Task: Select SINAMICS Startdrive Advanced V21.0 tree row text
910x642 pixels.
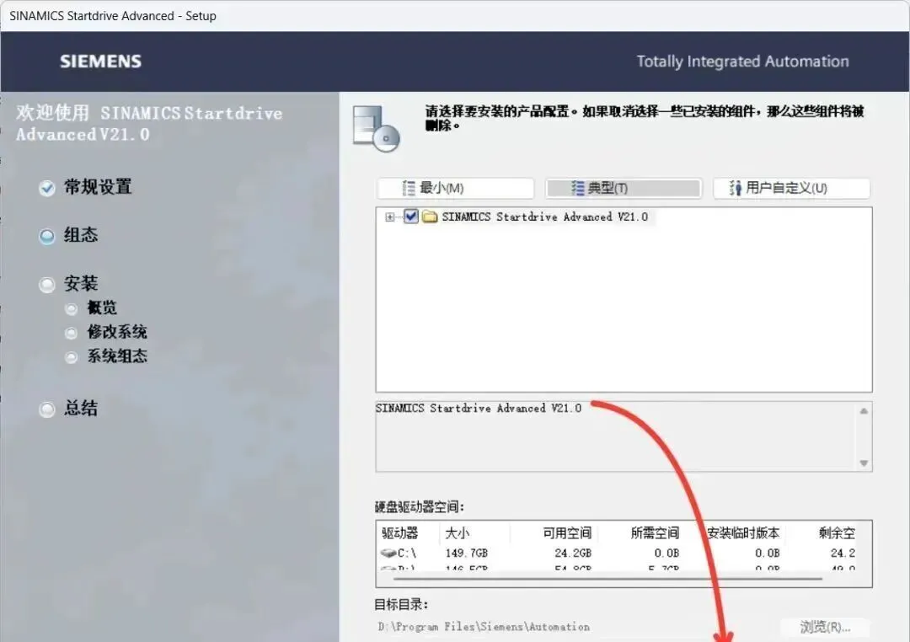Action: [x=544, y=217]
